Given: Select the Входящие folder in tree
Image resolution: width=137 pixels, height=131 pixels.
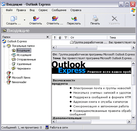Looking at the screenshot, I should pos(24,50).
